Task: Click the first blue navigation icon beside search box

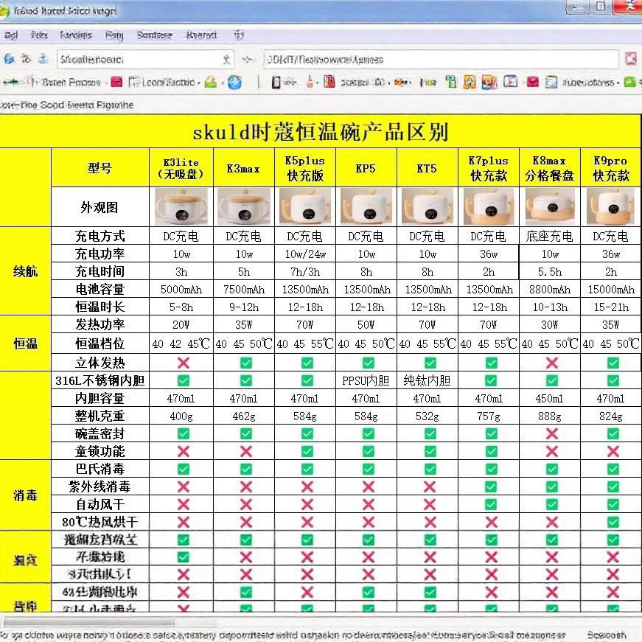Action: pos(9,59)
